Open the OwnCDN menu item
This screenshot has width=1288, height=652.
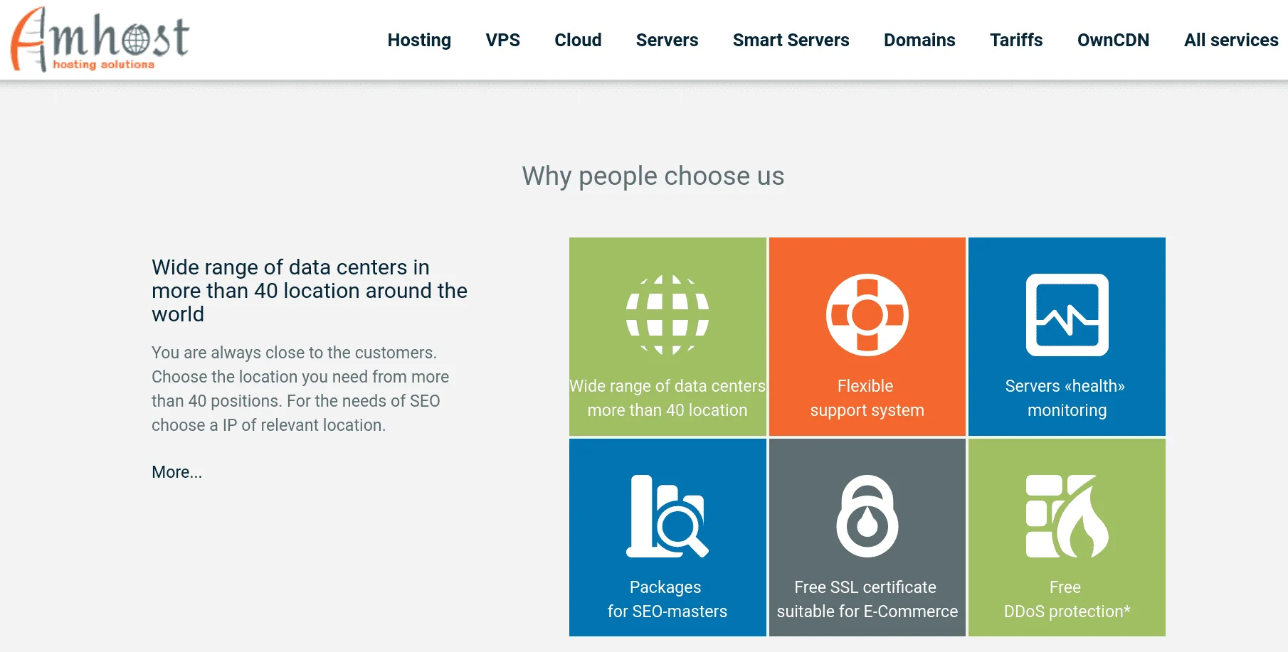1113,40
